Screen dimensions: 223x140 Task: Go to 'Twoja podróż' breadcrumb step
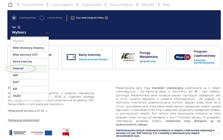tap(91, 5)
